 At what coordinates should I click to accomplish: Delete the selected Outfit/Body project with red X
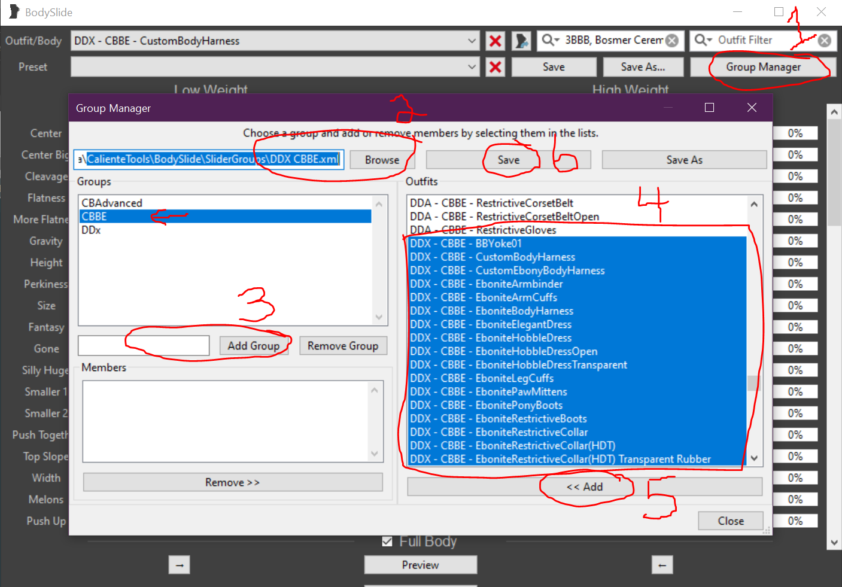point(496,41)
